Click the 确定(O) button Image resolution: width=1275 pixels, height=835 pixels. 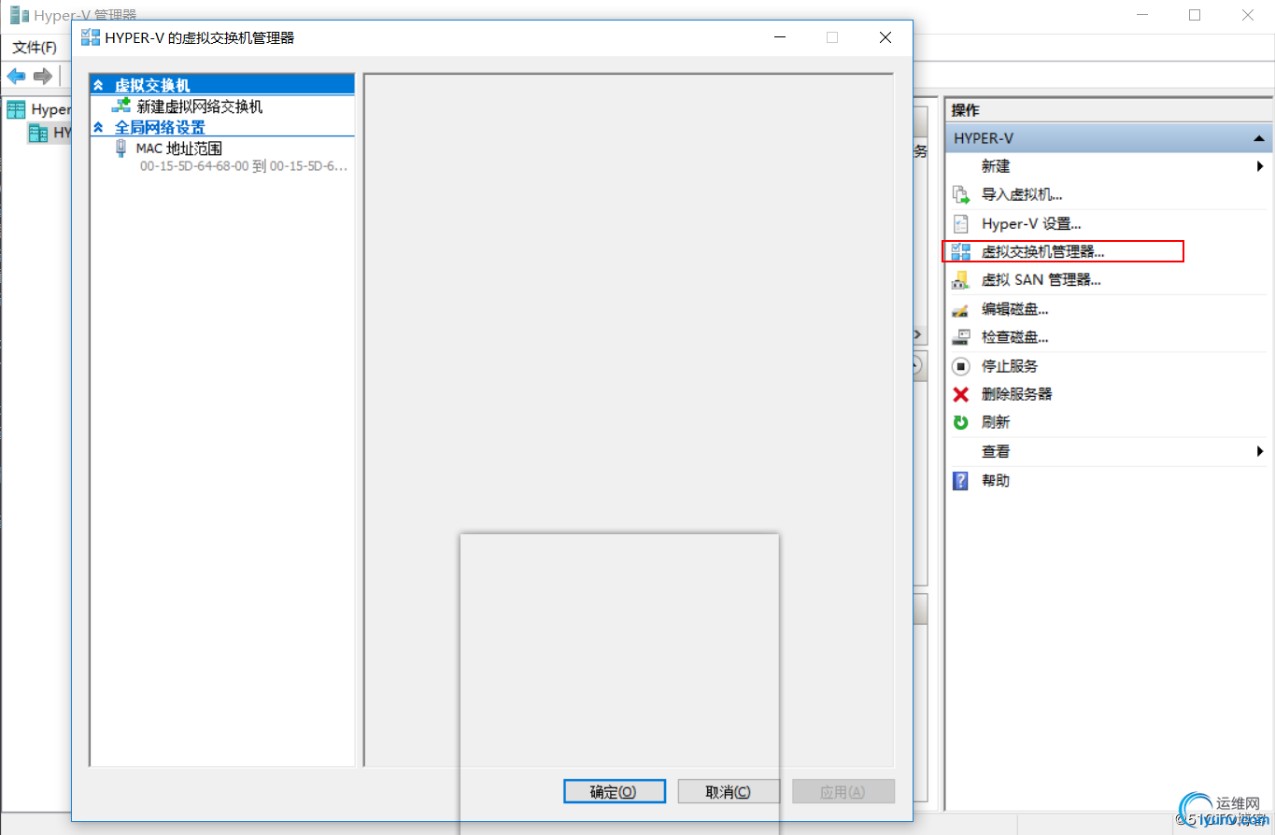[x=615, y=791]
